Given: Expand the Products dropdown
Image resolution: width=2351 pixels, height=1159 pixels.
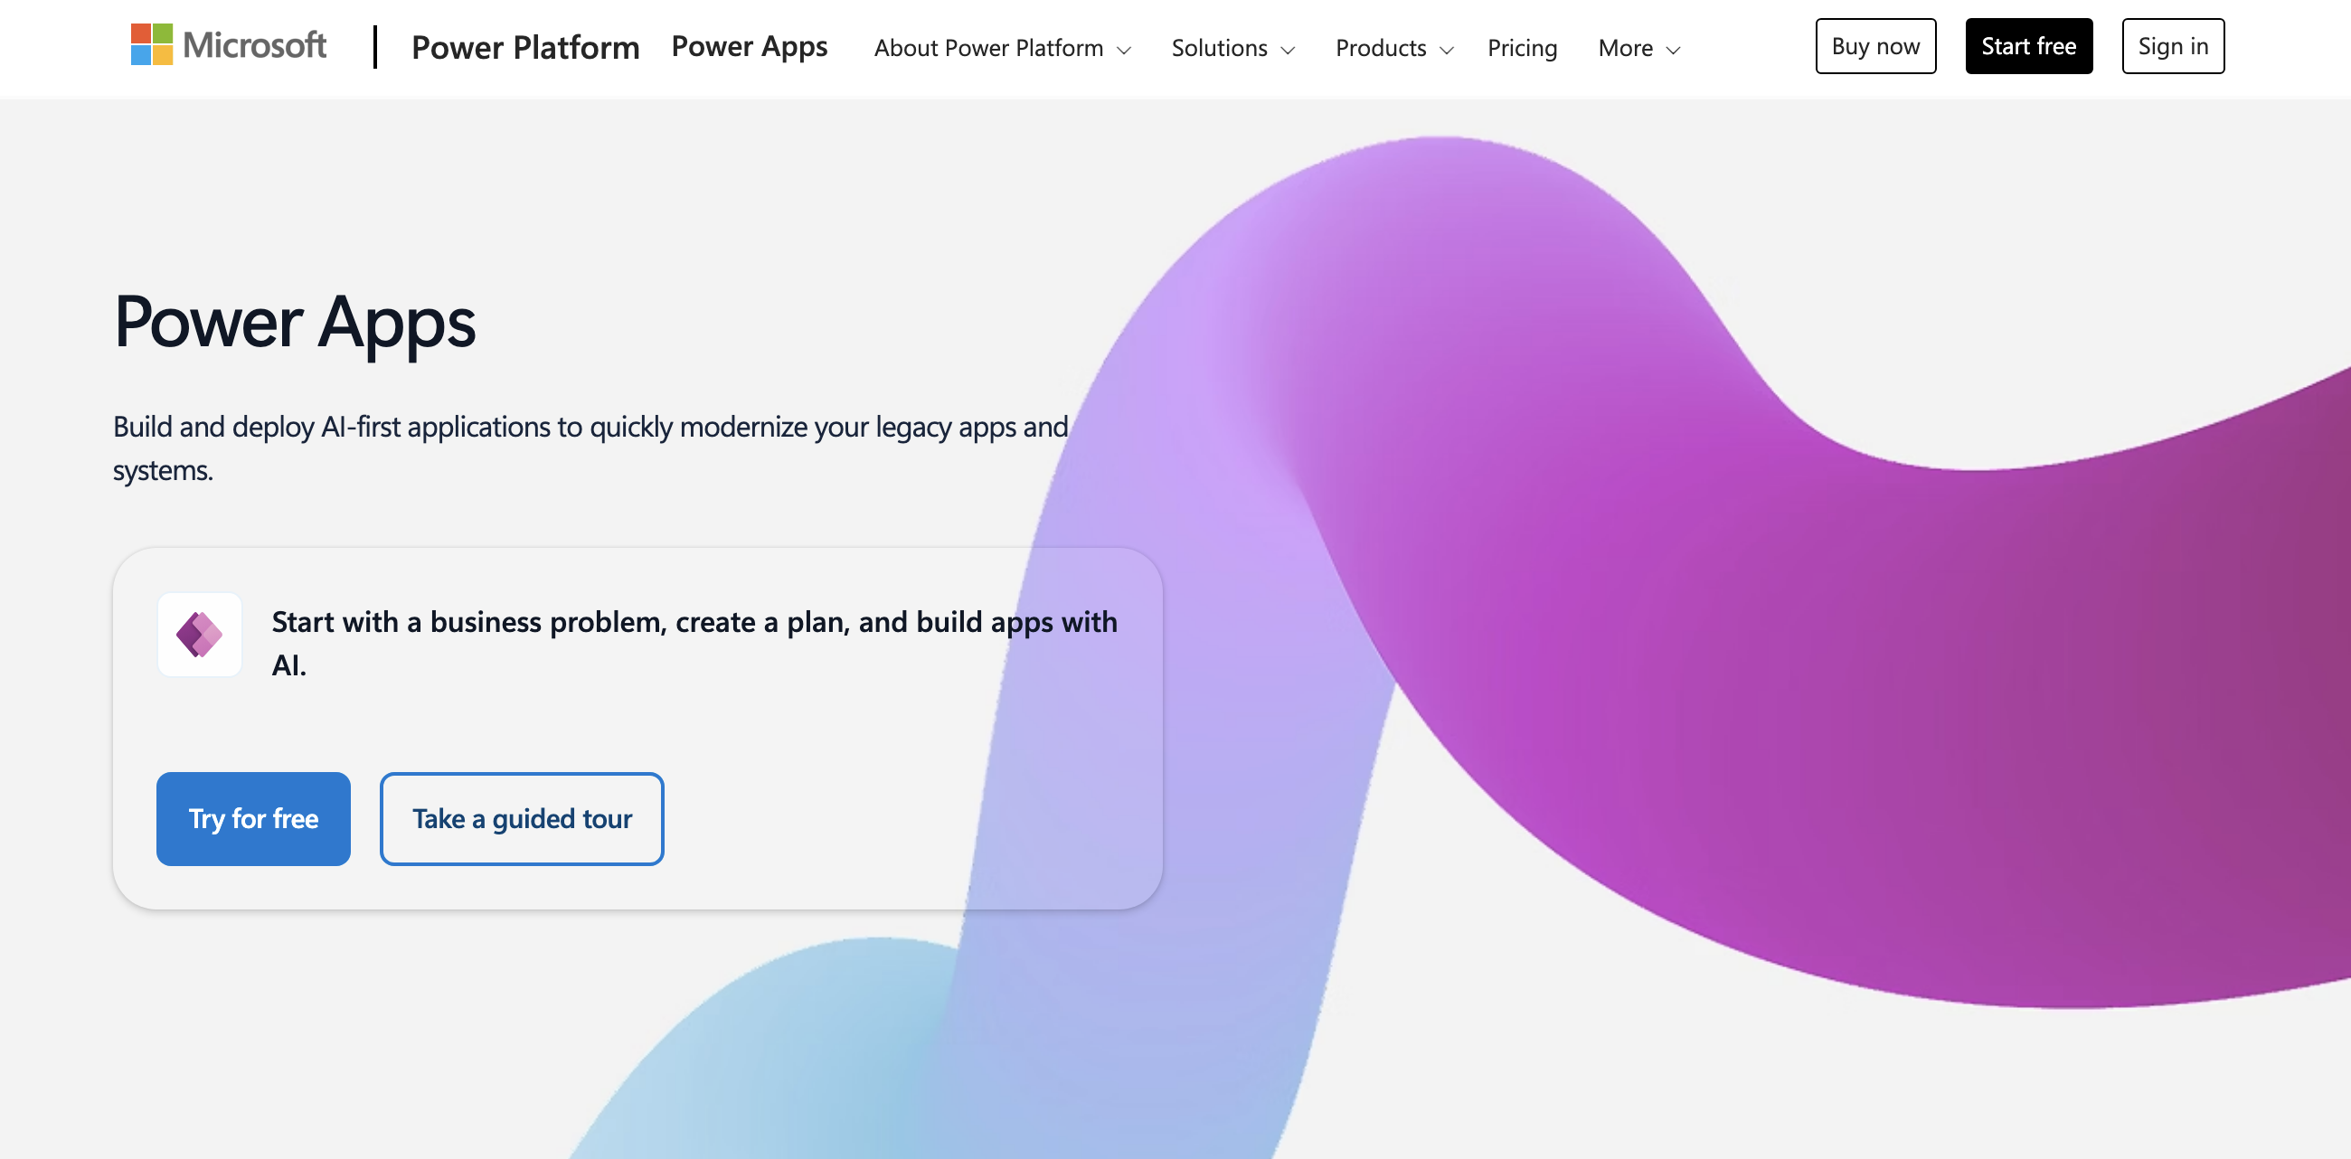Looking at the screenshot, I should click(x=1381, y=47).
